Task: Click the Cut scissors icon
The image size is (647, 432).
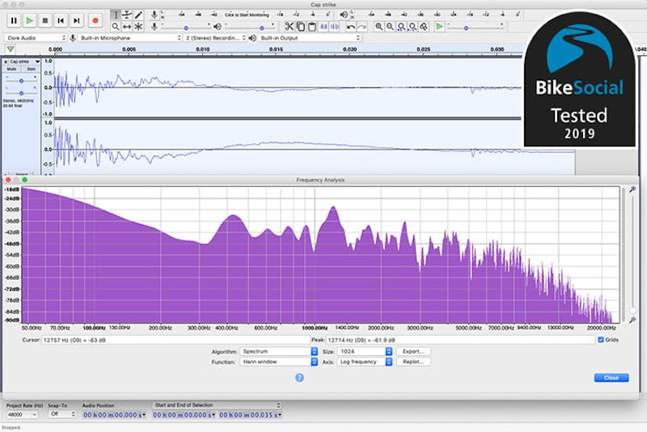Action: 290,27
